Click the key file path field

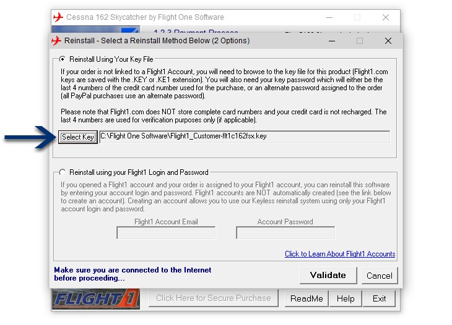(x=245, y=137)
